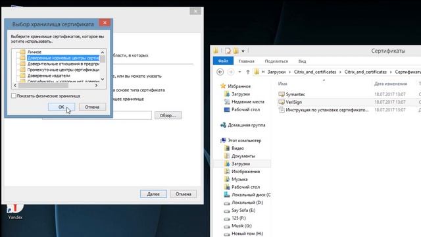Click store list horizontal scroll left arrow
The height and width of the screenshot is (237, 421).
point(15,86)
